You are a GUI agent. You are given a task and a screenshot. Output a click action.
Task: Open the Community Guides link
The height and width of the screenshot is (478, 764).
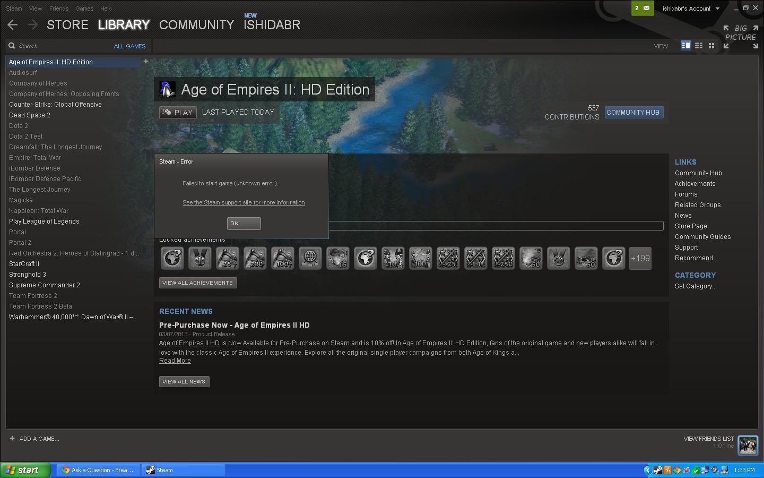(x=702, y=237)
